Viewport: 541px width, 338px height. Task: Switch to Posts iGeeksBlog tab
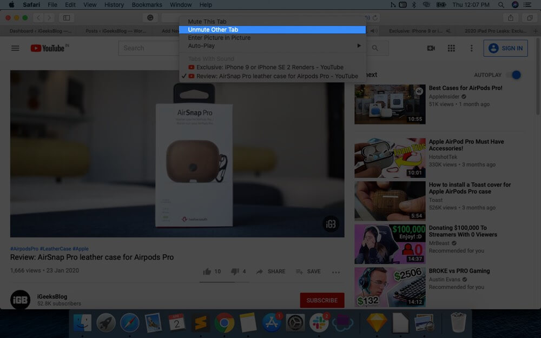pyautogui.click(x=116, y=31)
